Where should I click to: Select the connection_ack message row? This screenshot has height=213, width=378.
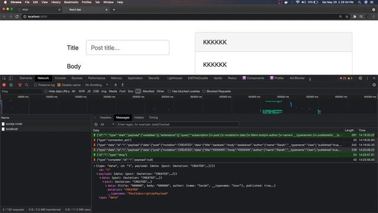point(234,140)
